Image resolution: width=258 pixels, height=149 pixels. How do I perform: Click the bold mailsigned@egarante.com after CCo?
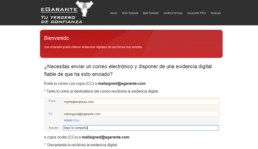106,137
